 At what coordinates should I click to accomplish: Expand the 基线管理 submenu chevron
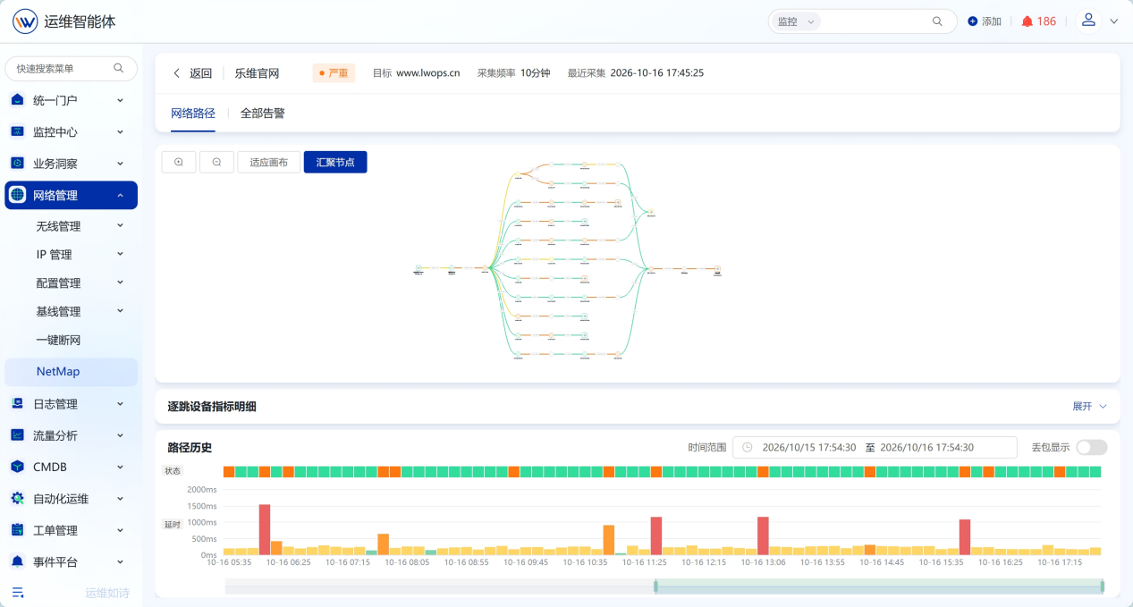(x=120, y=311)
